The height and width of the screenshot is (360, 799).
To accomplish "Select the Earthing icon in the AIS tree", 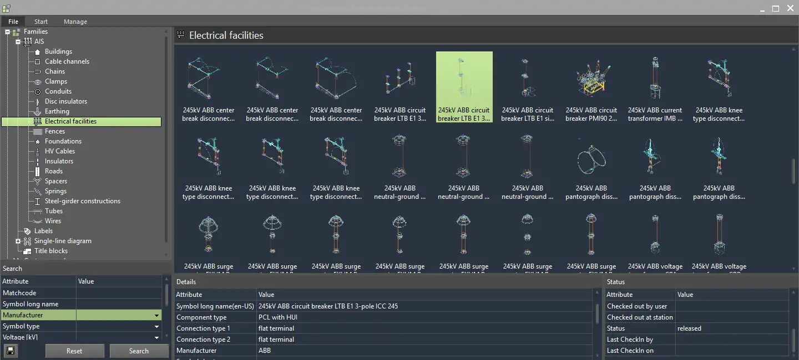I will 38,111.
